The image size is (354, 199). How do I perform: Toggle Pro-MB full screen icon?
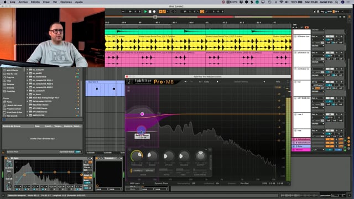[x=288, y=82]
